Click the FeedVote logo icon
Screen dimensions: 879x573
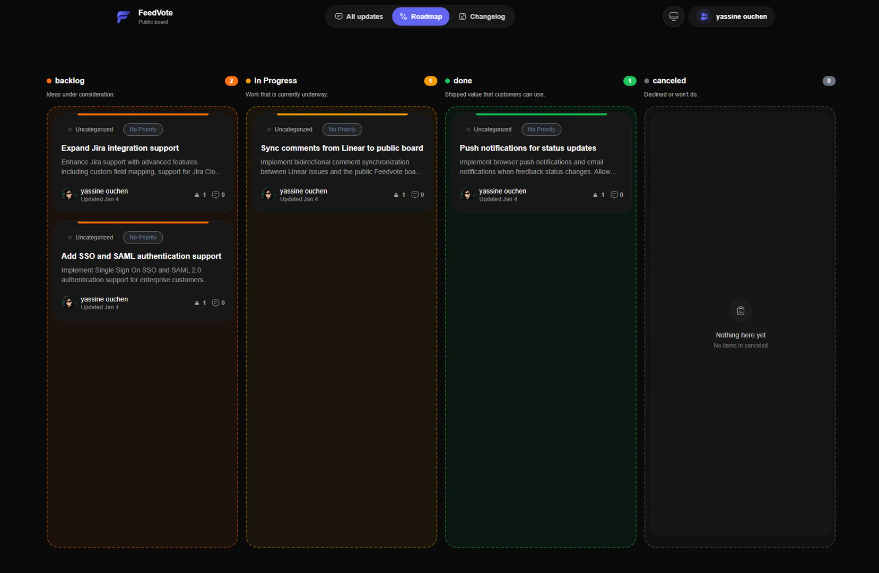123,16
